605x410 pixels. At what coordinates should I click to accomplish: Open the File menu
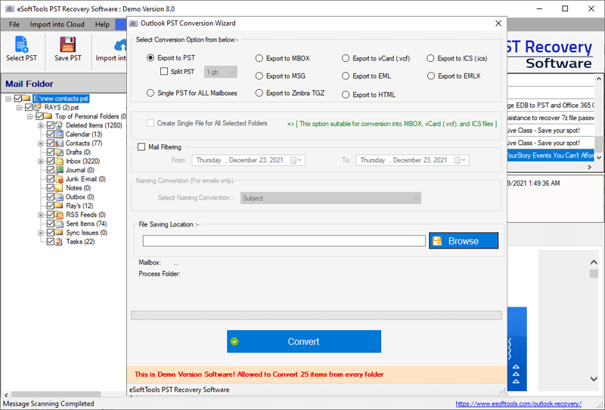click(14, 24)
